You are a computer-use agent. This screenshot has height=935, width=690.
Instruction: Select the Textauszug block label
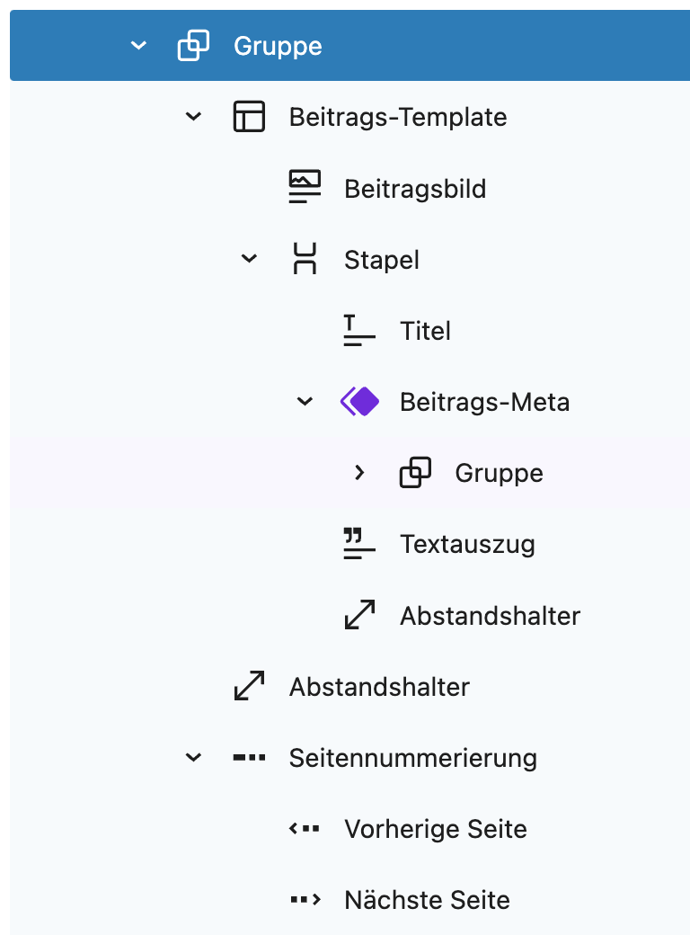[467, 545]
